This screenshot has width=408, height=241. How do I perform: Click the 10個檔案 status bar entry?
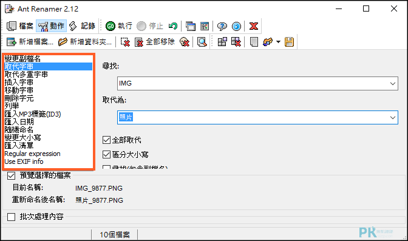pos(115,235)
